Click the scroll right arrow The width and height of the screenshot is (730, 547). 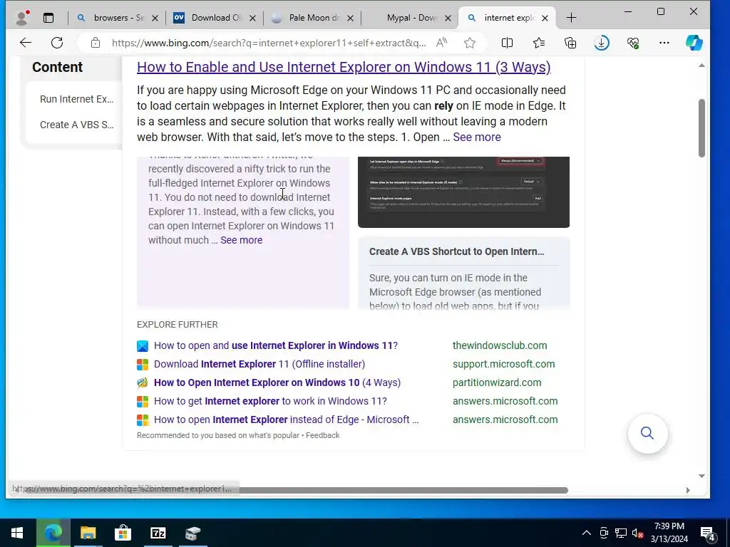pyautogui.click(x=688, y=490)
